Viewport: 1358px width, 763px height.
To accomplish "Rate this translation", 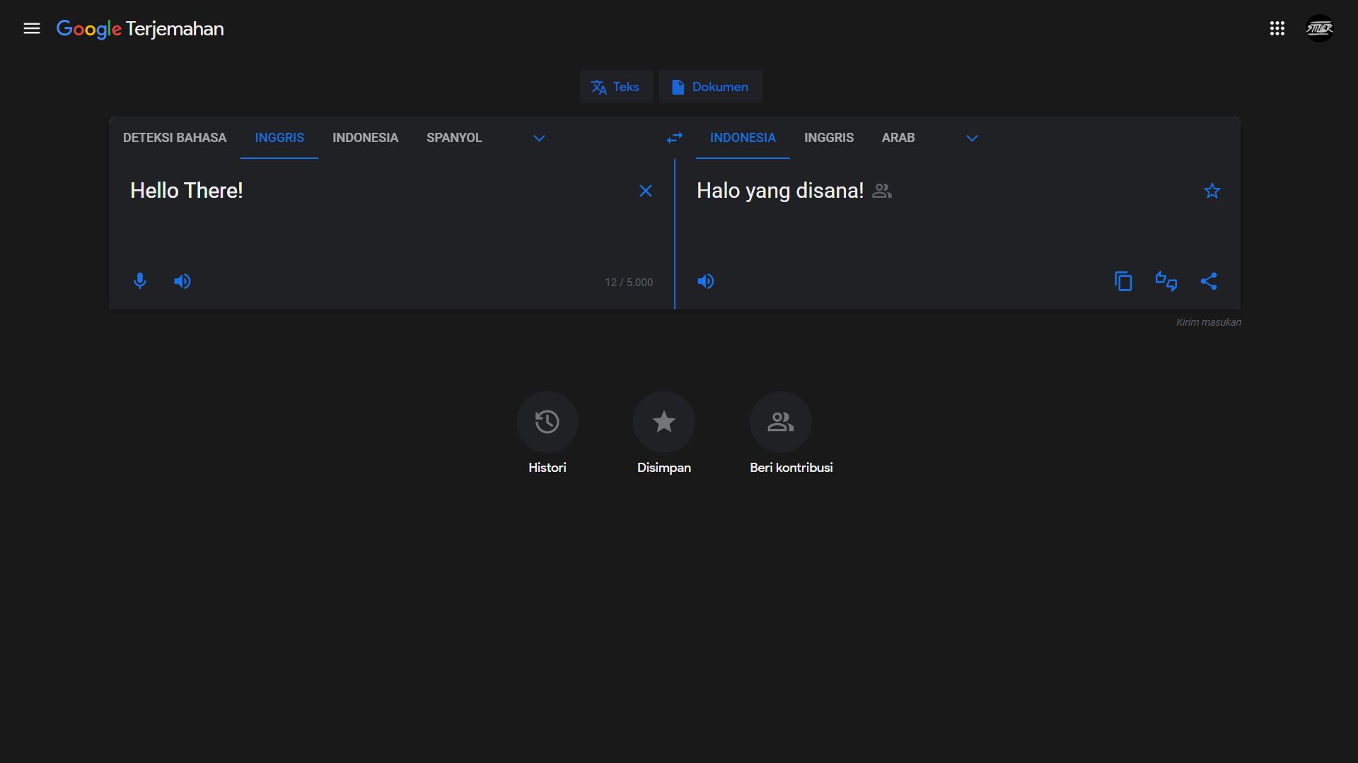I will point(1166,281).
